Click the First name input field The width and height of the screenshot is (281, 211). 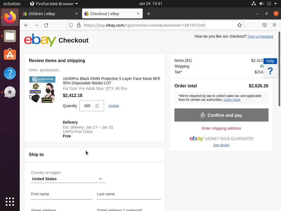[x=61, y=195]
